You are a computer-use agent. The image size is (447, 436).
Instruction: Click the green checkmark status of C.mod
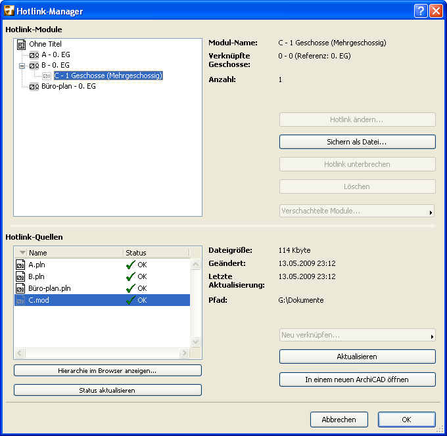pyautogui.click(x=131, y=300)
